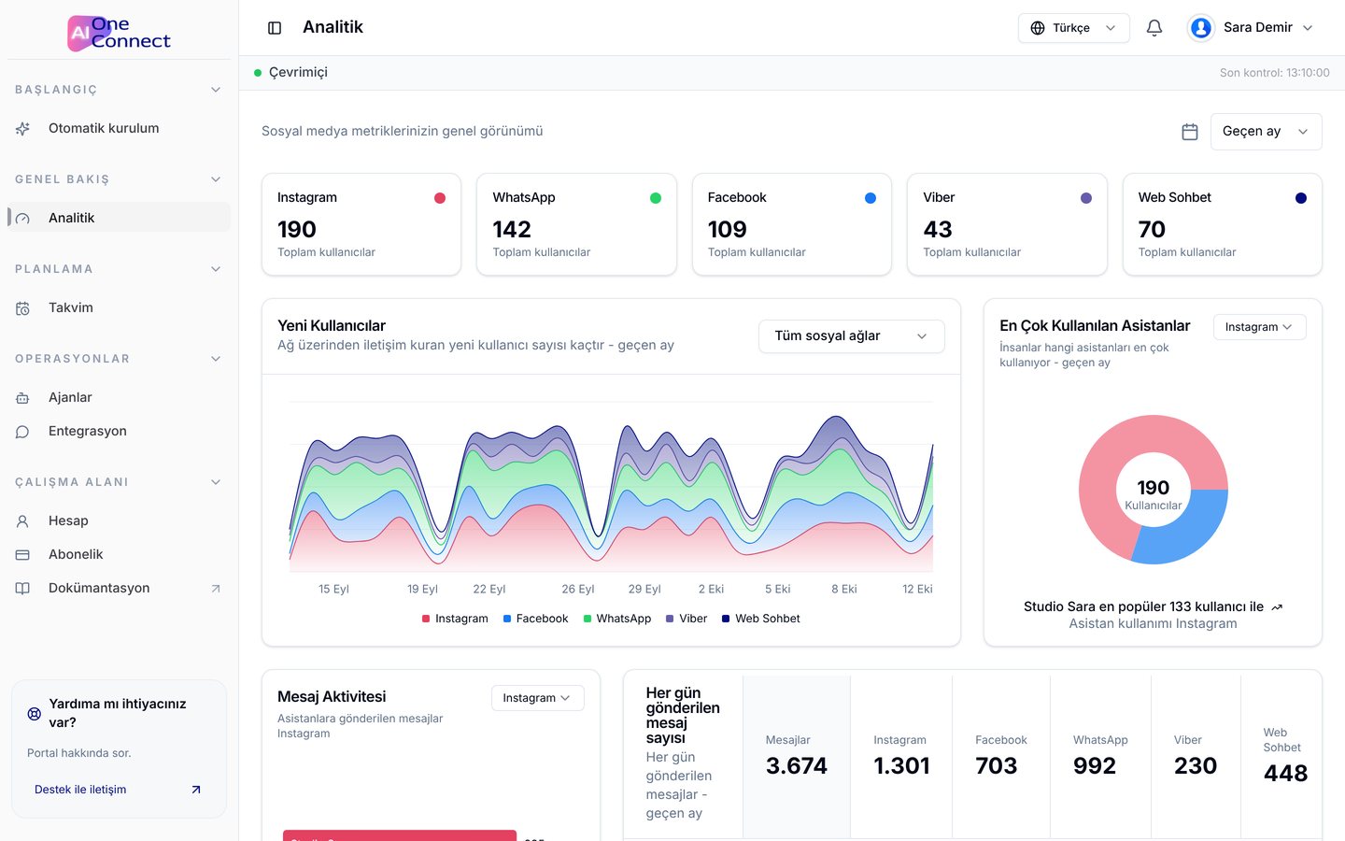Select the Viber total users card
Screen dimensions: 1345x841
[1007, 224]
